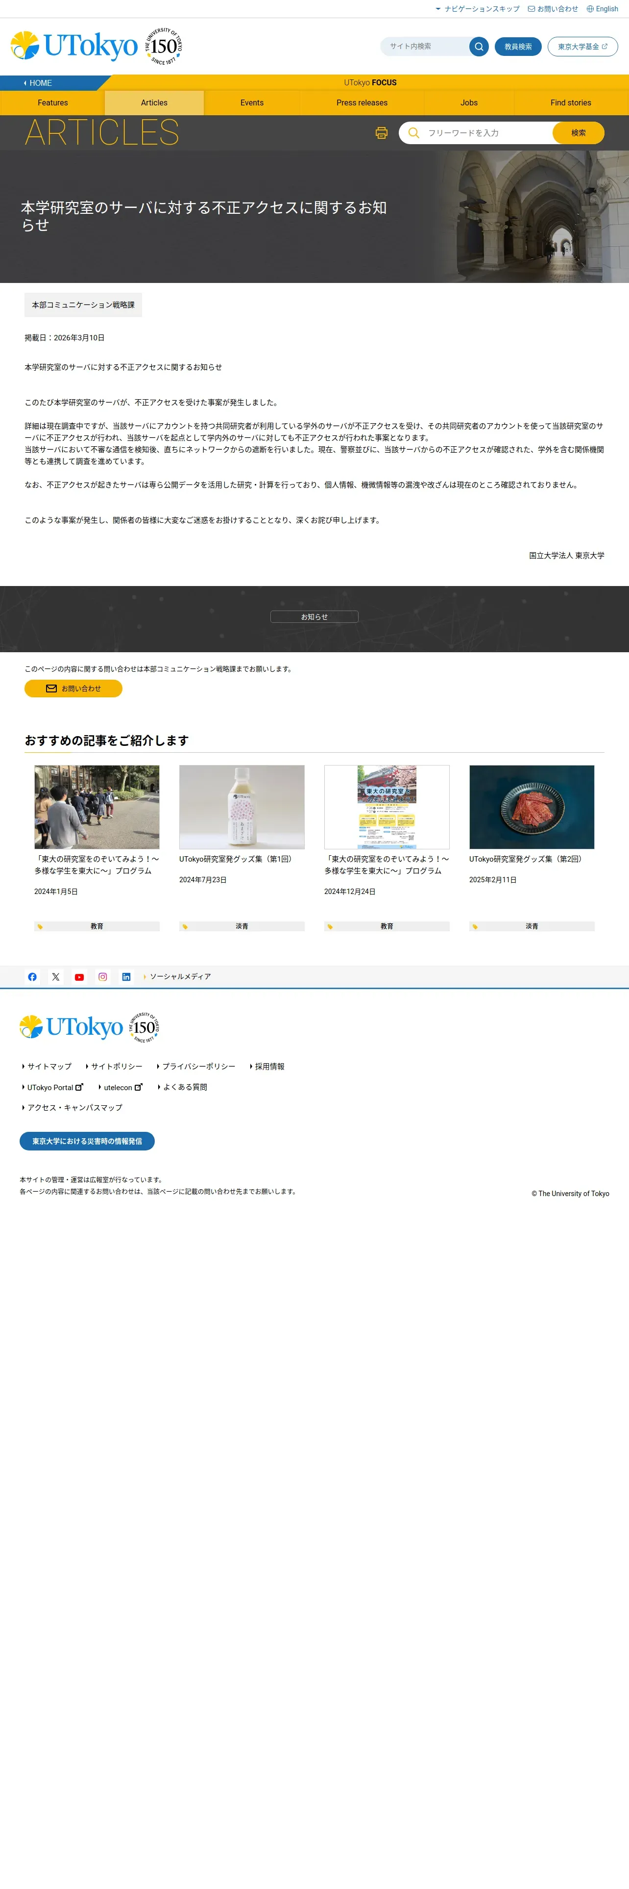Switch the site language to English

[x=603, y=9]
